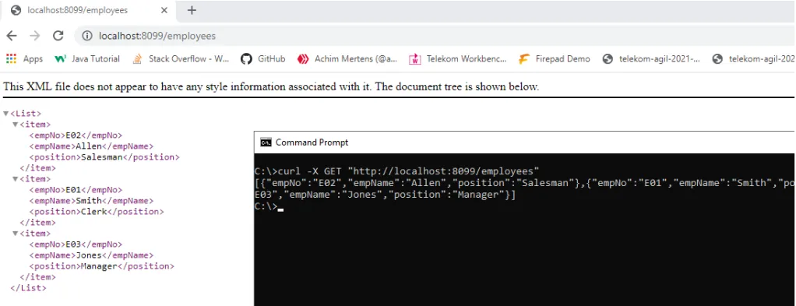Collapse the item node containing E03
Image resolution: width=796 pixels, height=306 pixels.
point(16,234)
